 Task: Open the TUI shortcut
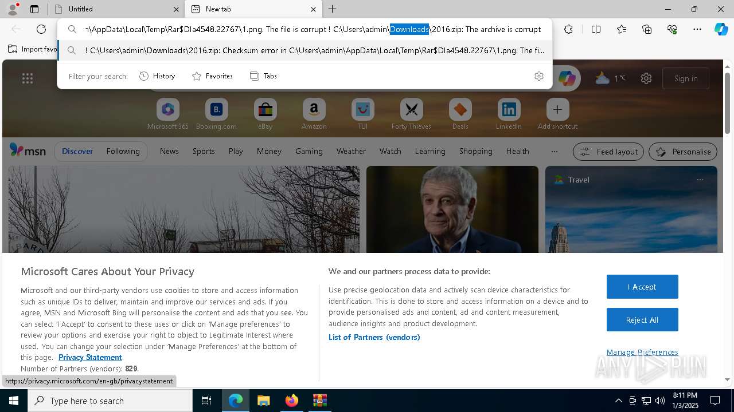tap(362, 114)
